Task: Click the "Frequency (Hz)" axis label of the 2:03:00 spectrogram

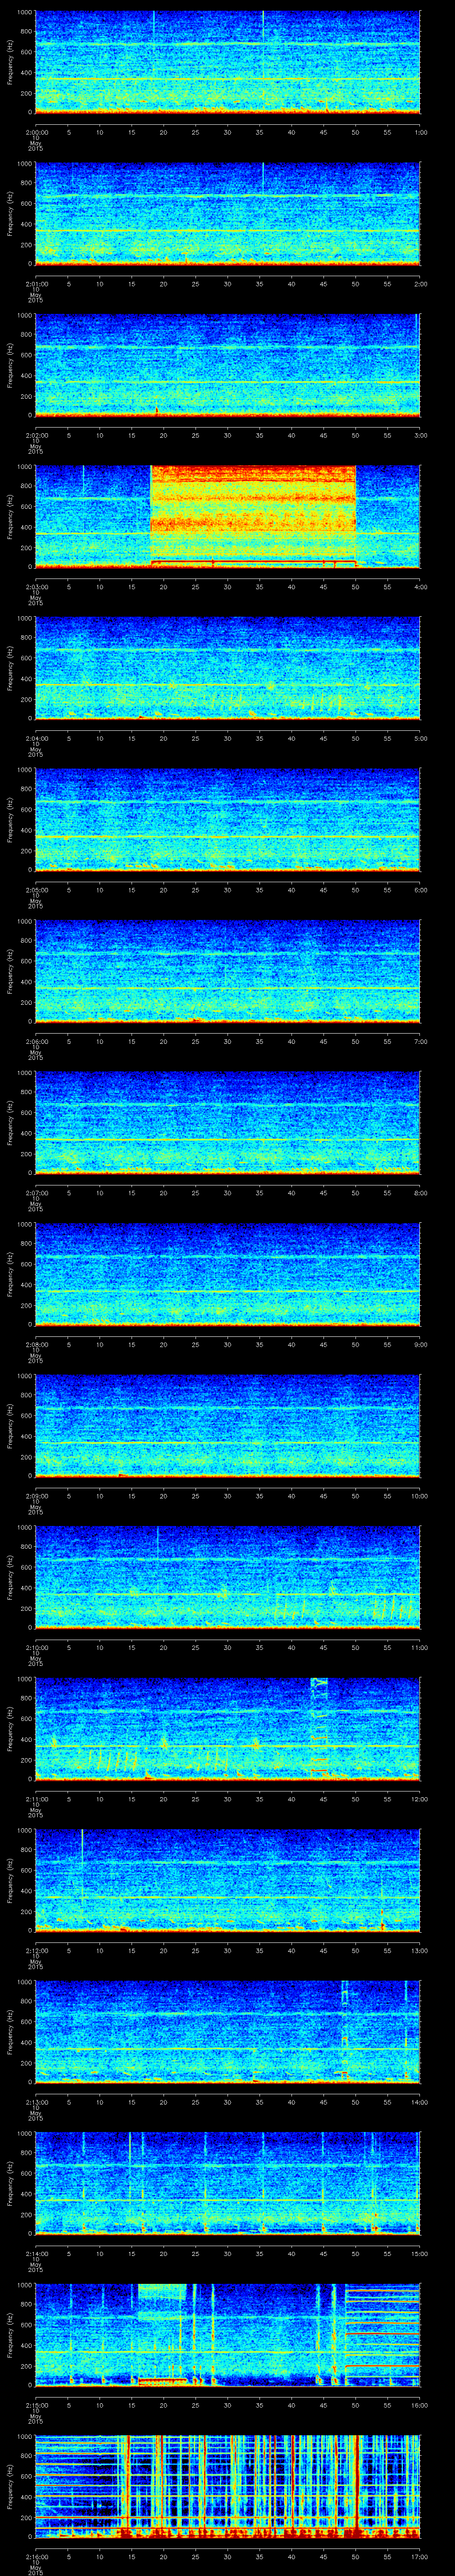Action: point(10,517)
